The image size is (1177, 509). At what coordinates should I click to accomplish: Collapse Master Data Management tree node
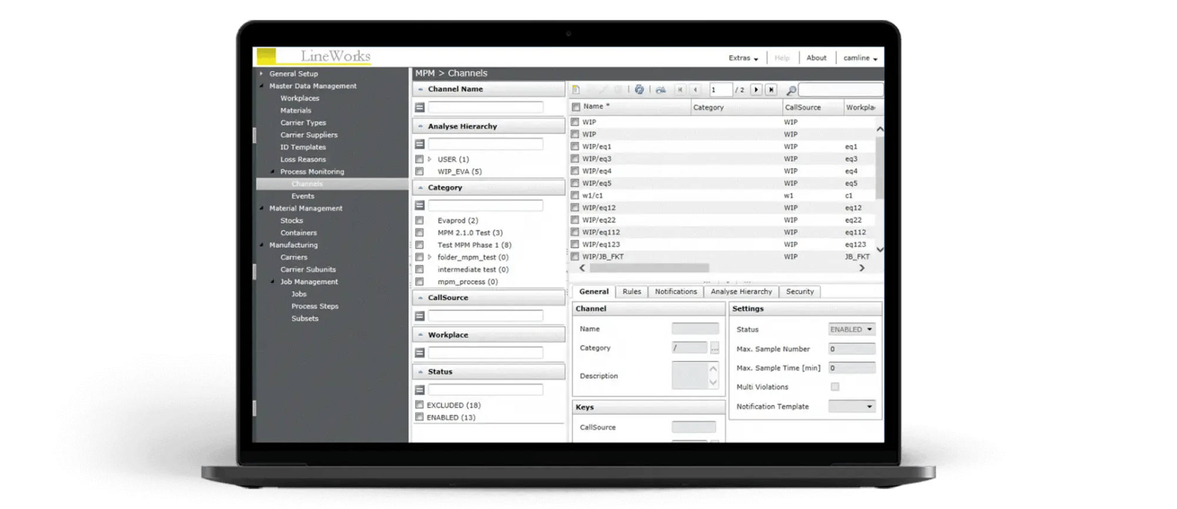pyautogui.click(x=262, y=86)
